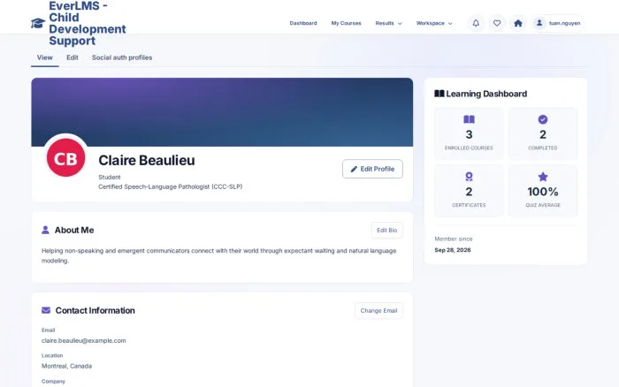Click the Learning Dashboard book icon

tap(439, 94)
